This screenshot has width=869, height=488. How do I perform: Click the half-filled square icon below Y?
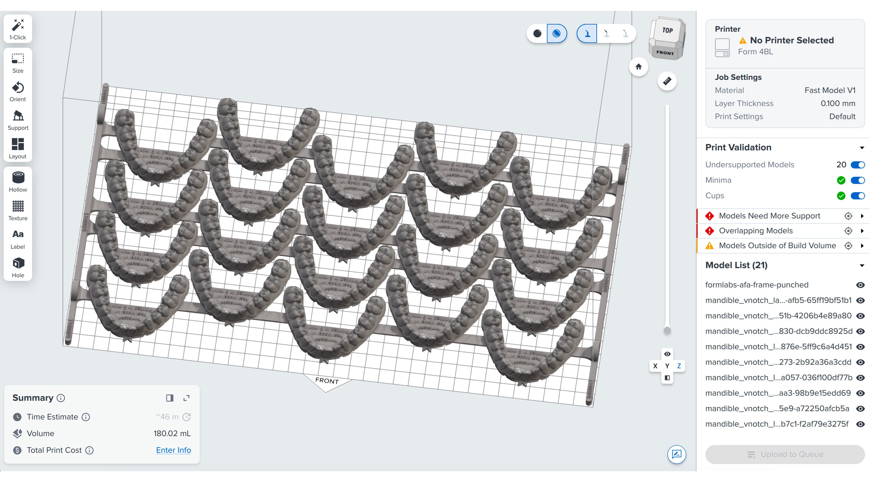tap(667, 378)
